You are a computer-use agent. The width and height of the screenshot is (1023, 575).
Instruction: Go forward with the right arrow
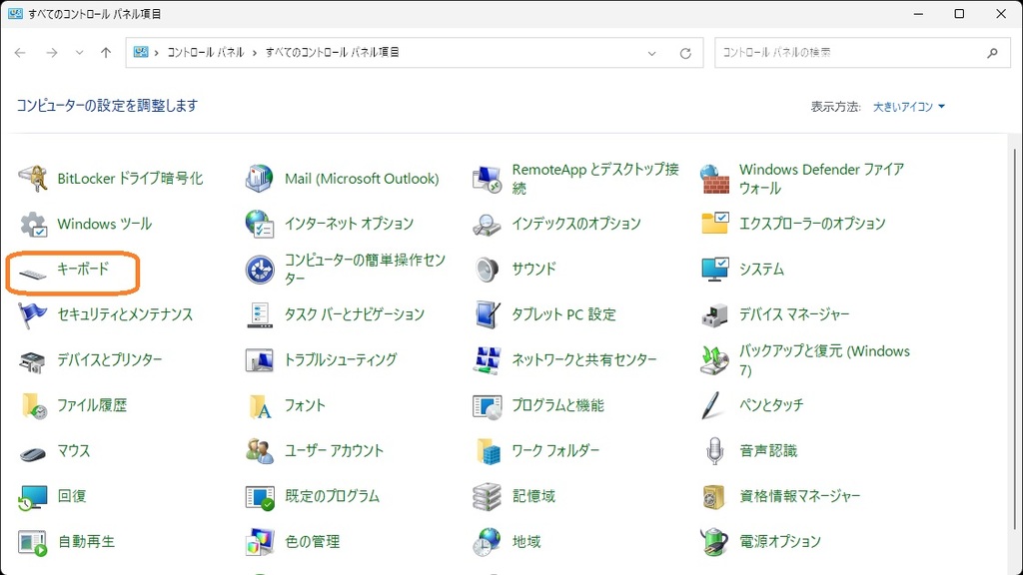(52, 53)
